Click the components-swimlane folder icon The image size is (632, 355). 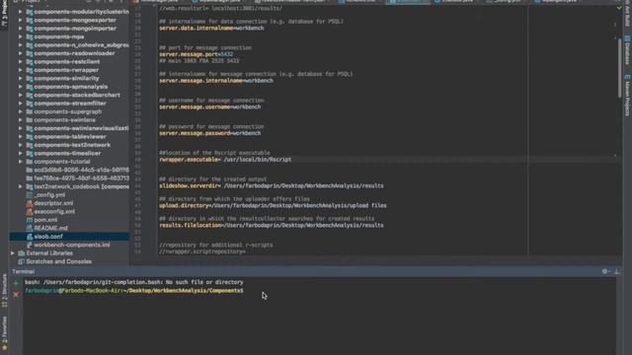(30, 120)
